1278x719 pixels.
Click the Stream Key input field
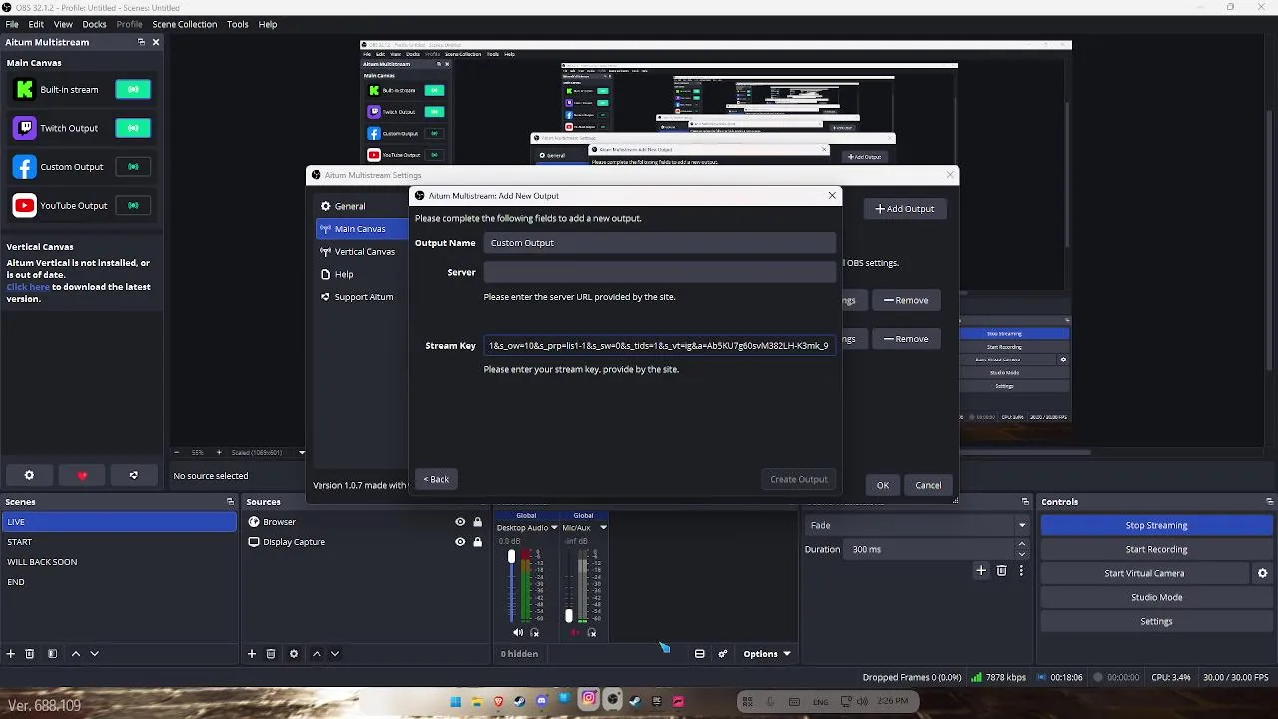point(659,346)
